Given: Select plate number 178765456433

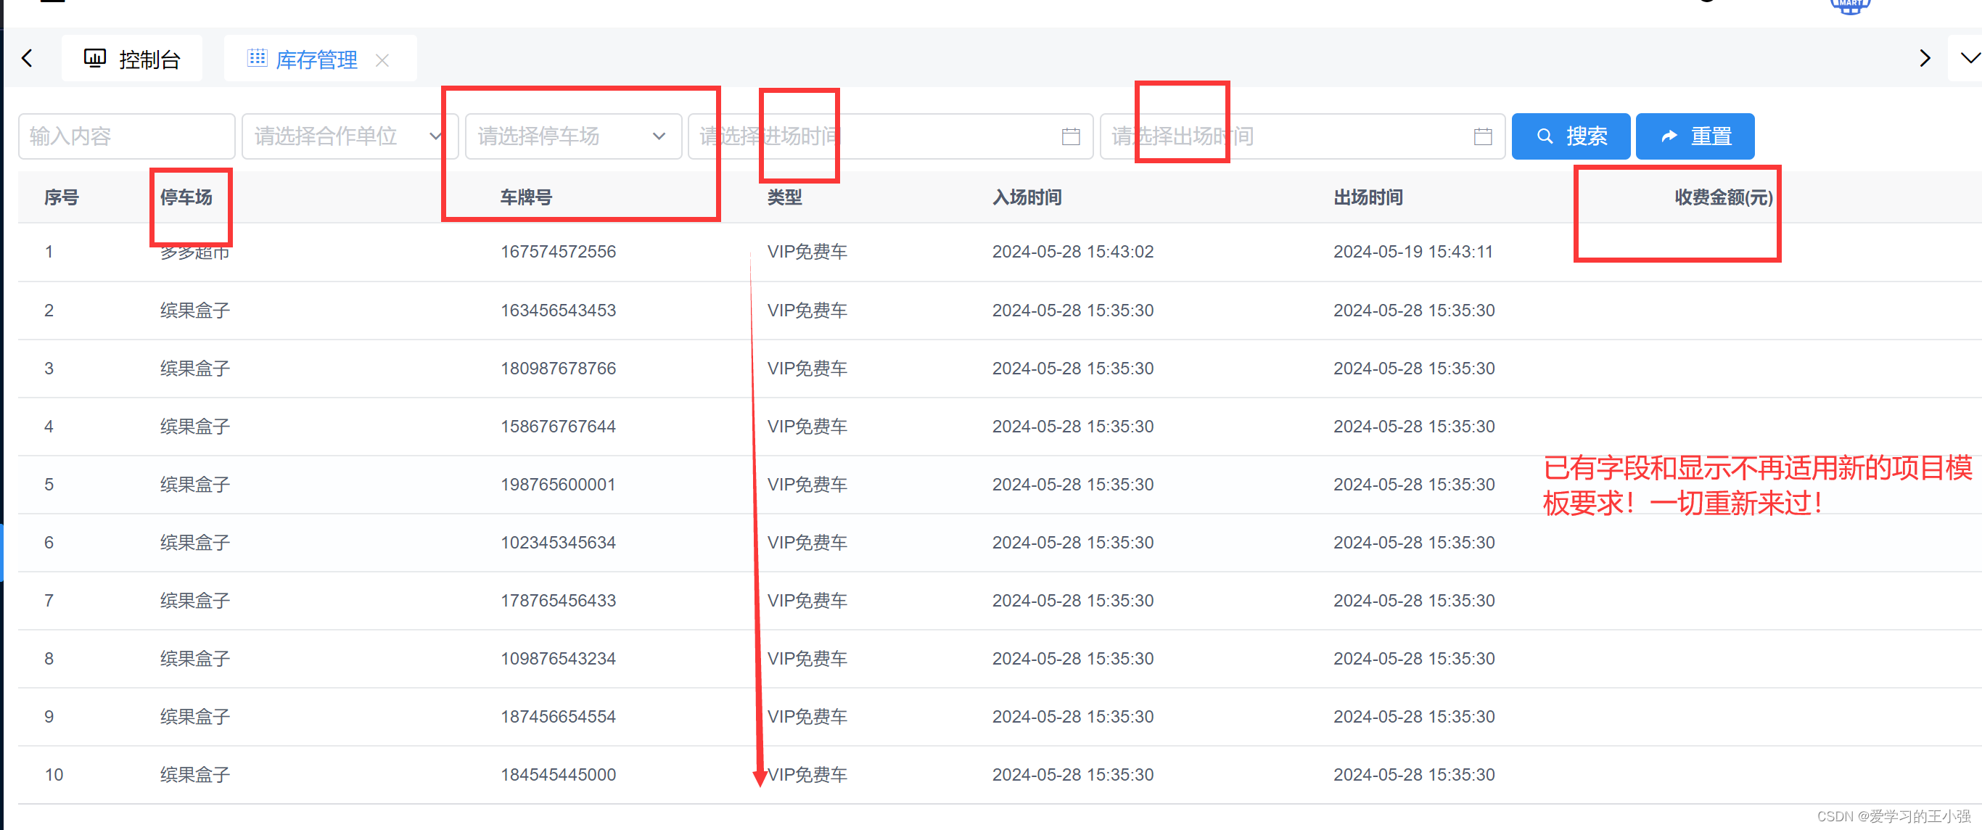Looking at the screenshot, I should point(559,601).
